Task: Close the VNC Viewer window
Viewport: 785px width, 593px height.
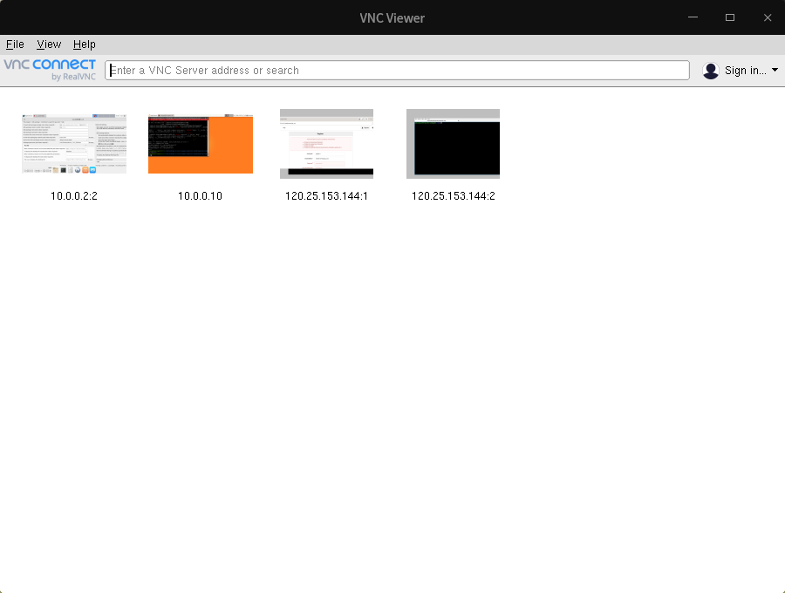Action: tap(768, 17)
